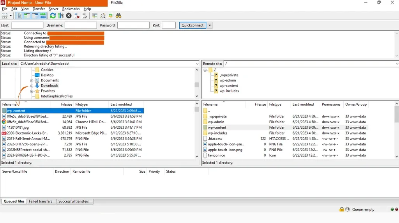Select .htaccess in the remote list
Image resolution: width=399 pixels, height=223 pixels.
pos(215,139)
